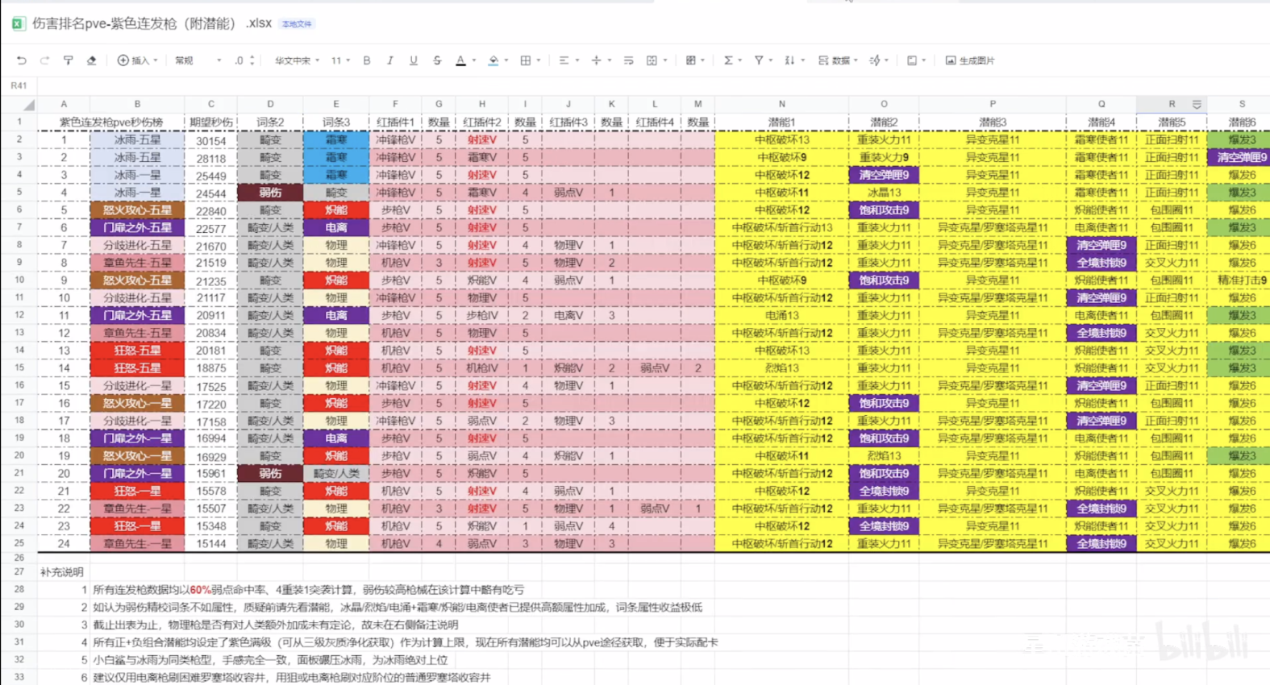Click the 本地文件 local file tag
The image size is (1270, 685).
(297, 24)
